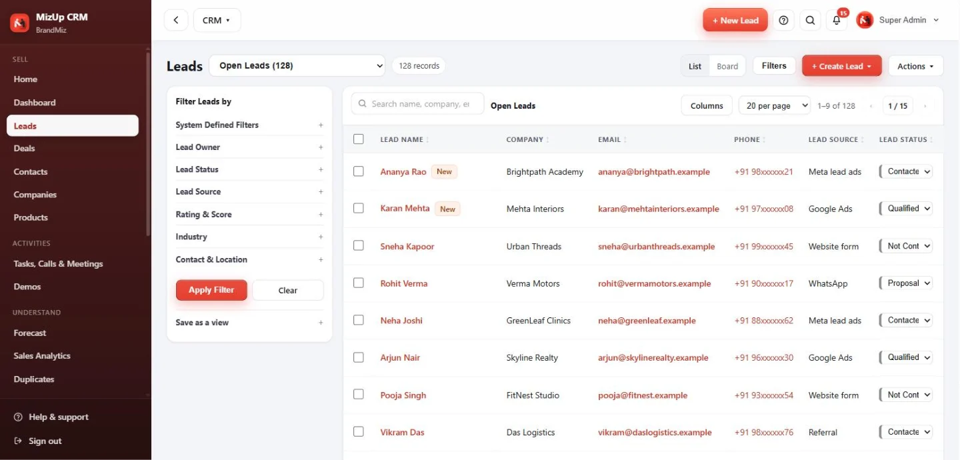Select the Rohit Verma row checkbox
Screen dimensions: 960x460
(359, 283)
